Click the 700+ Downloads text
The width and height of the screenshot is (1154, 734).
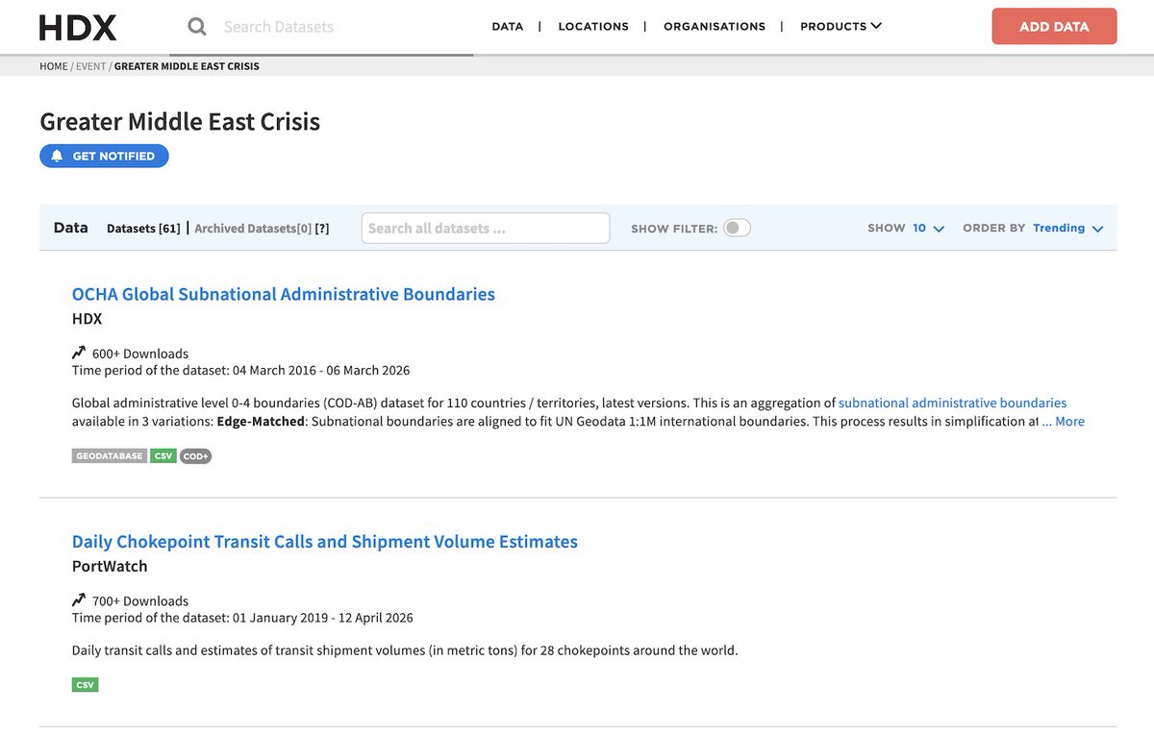140,601
